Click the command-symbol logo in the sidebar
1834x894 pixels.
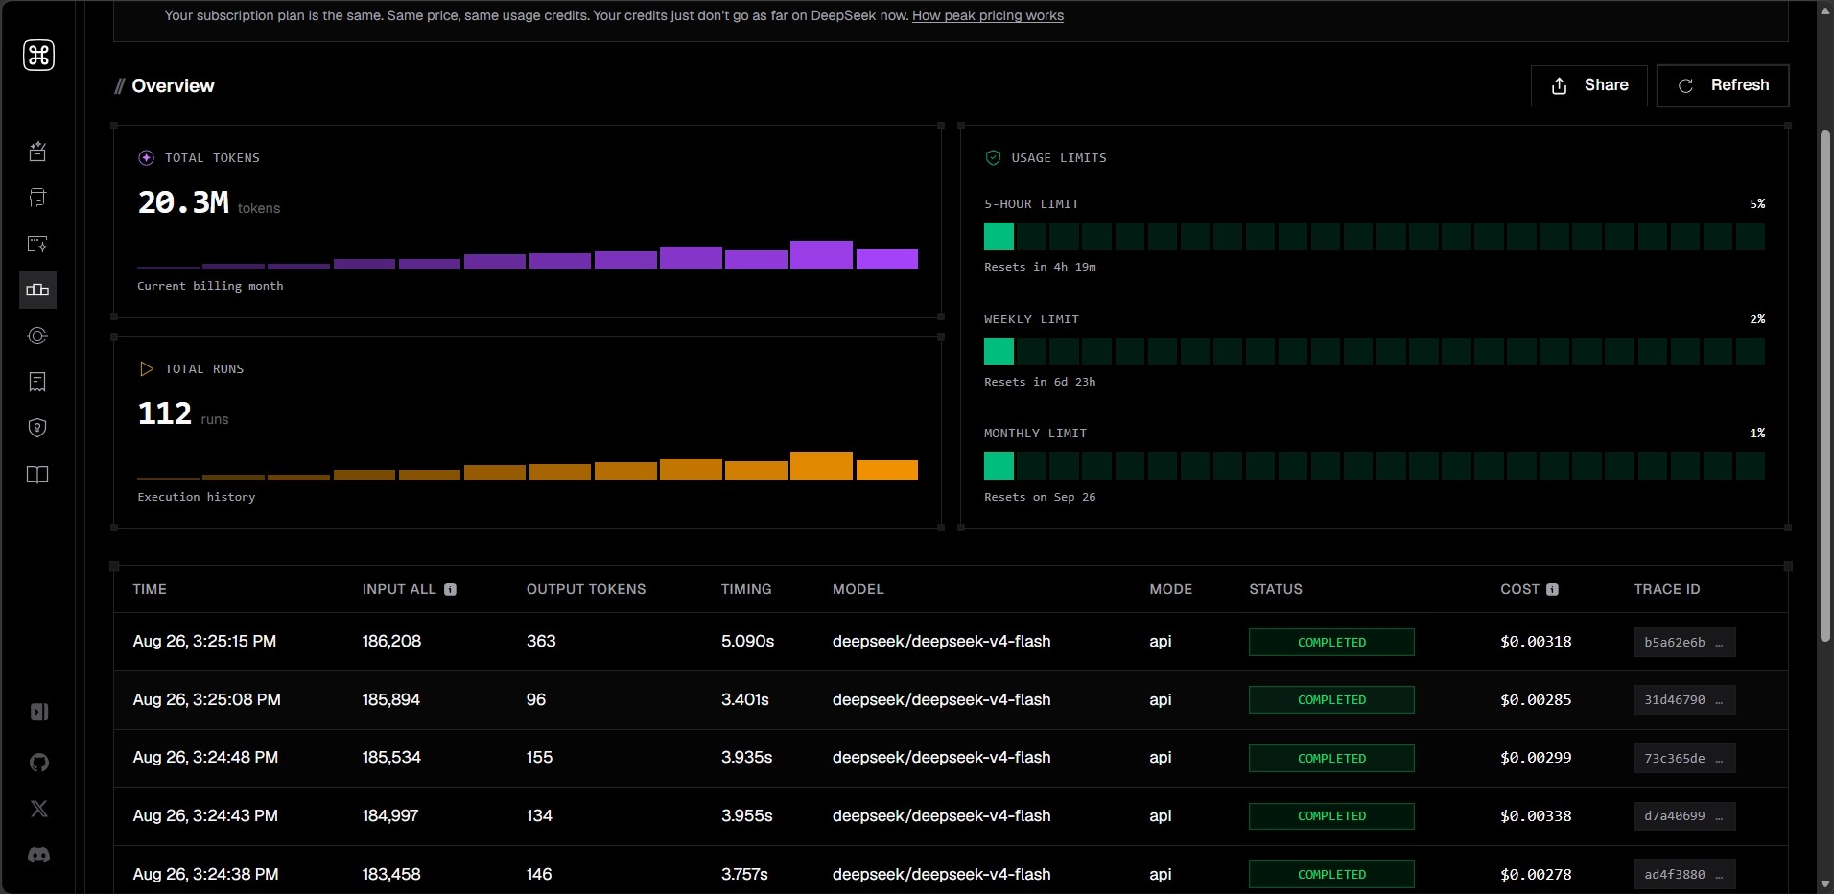[38, 56]
